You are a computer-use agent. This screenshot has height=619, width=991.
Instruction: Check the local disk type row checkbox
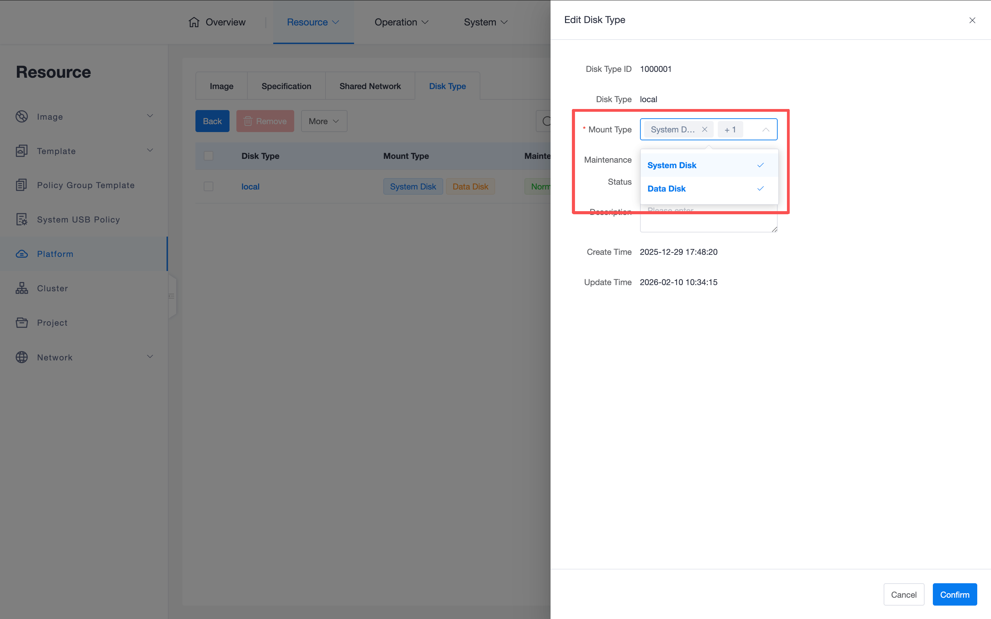click(209, 187)
